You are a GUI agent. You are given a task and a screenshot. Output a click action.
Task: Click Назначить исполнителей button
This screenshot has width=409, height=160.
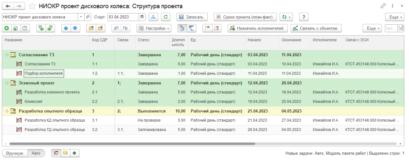pyautogui.click(x=258, y=28)
